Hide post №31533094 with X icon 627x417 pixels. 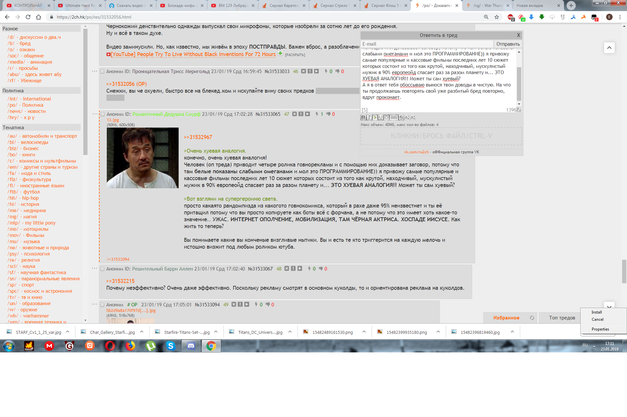pyautogui.click(x=234, y=304)
